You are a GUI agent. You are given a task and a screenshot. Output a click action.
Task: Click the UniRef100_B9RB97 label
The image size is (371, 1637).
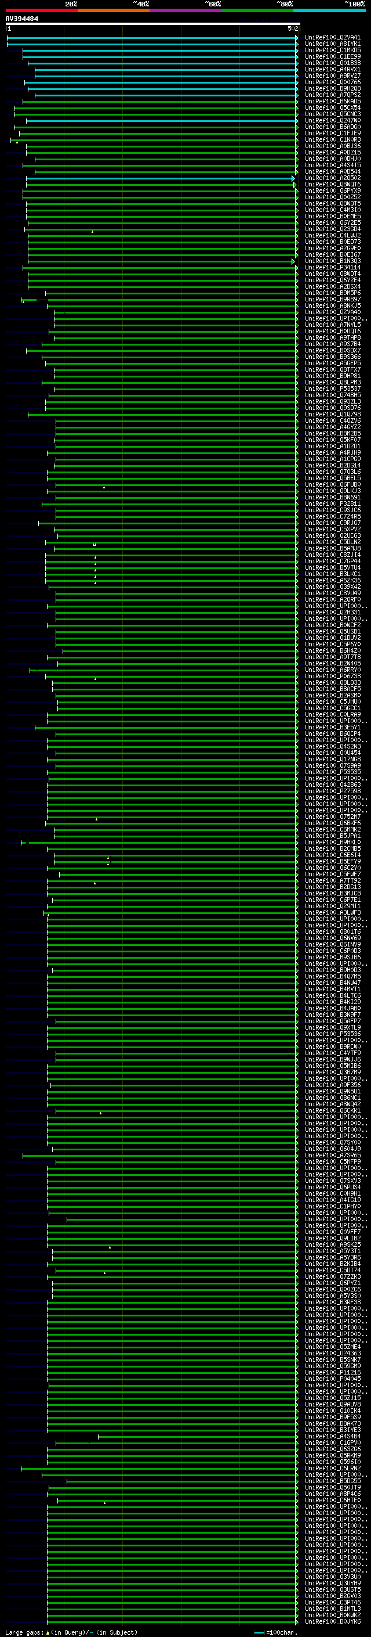[332, 299]
